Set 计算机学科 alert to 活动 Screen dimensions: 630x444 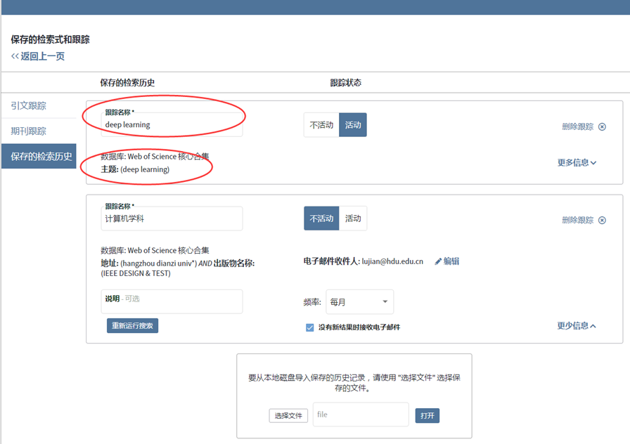(x=353, y=218)
